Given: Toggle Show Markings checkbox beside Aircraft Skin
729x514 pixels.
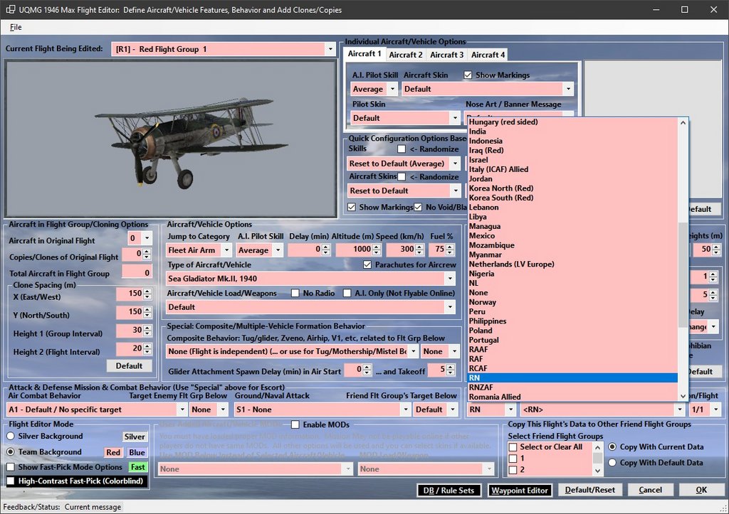Looking at the screenshot, I should (468, 75).
